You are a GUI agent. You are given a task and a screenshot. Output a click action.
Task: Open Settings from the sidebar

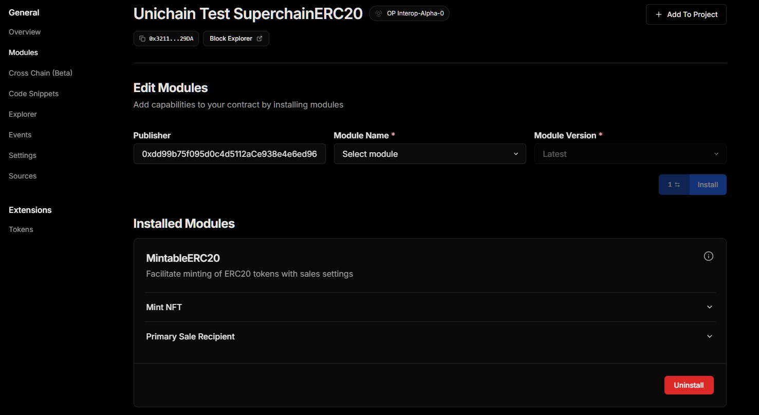(23, 155)
